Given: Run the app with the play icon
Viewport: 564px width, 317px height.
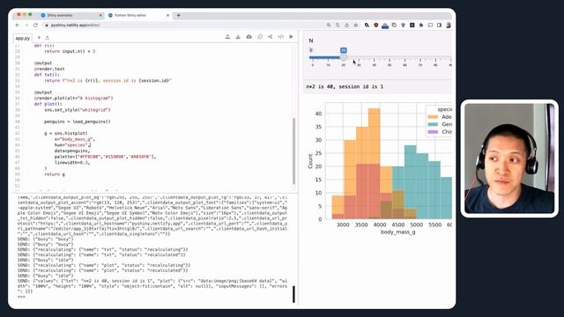Looking at the screenshot, I should coord(292,37).
